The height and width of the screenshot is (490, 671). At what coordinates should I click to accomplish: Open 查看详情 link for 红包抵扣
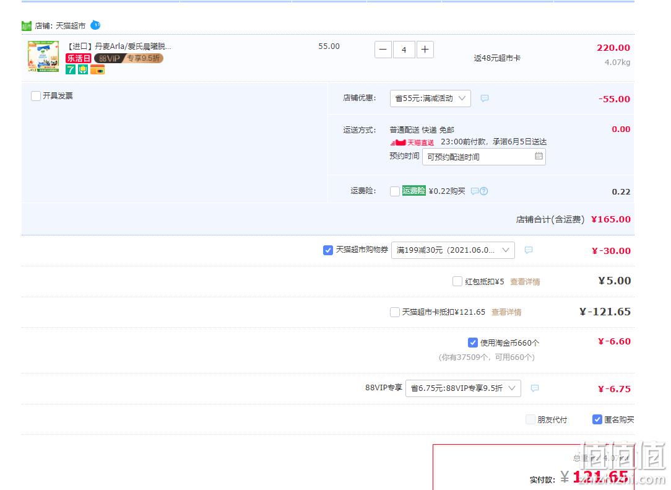525,282
